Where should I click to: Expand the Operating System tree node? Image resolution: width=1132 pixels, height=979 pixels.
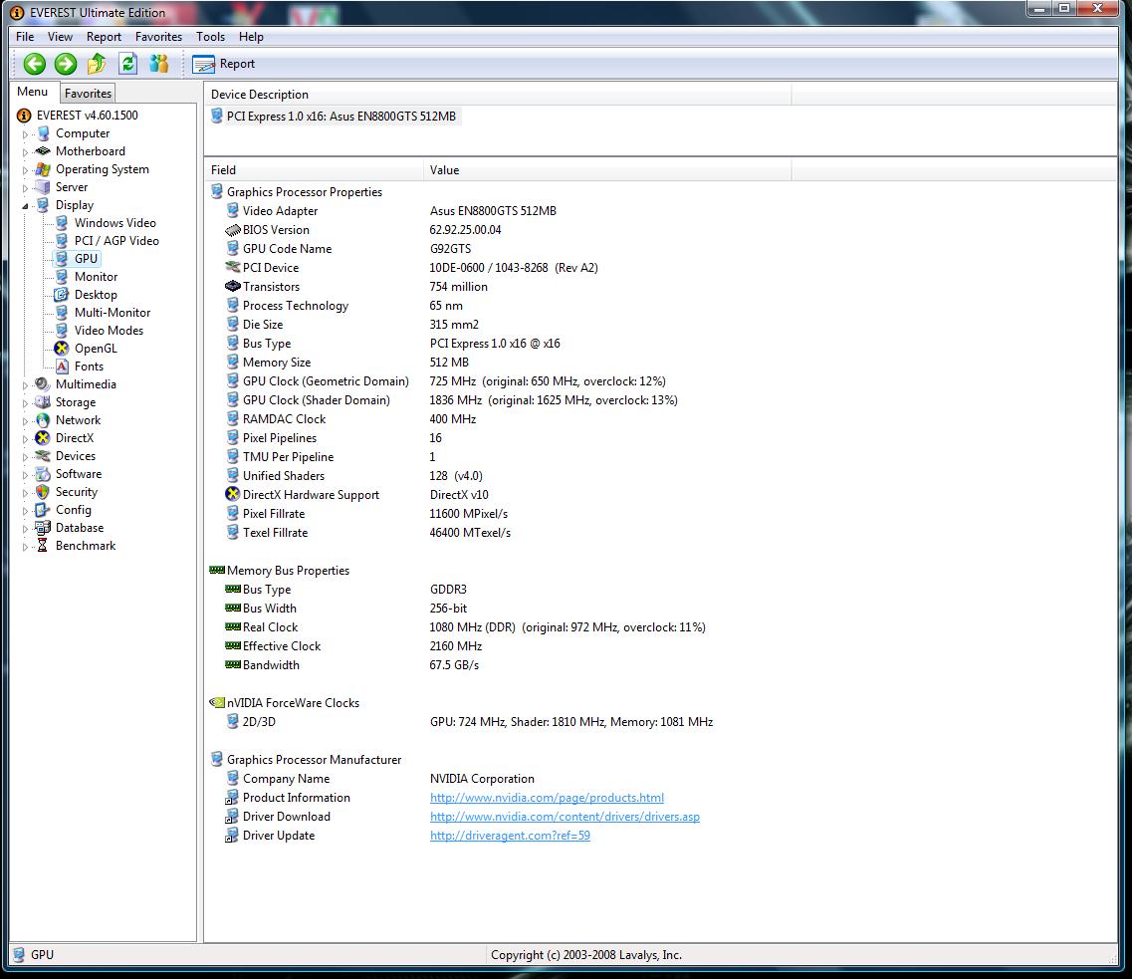coord(25,170)
